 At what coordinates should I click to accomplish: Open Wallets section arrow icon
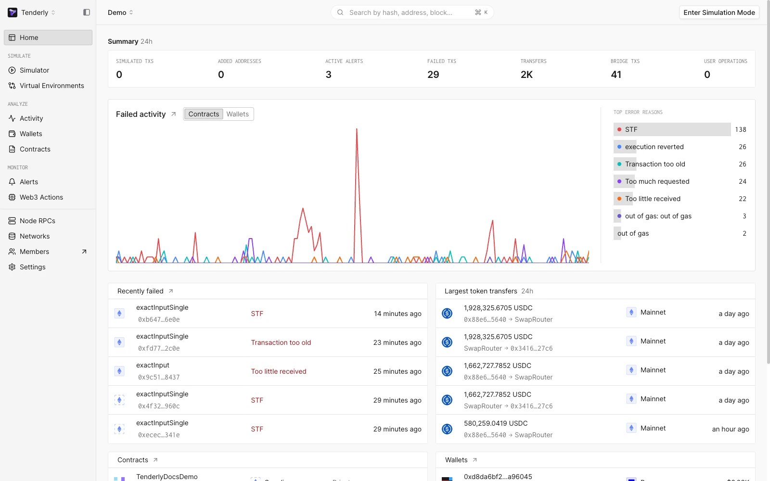[475, 460]
